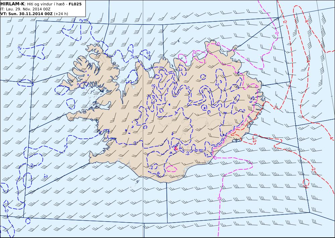Click the small closed red contour in the southeast ocean
This screenshot has width=335, height=238.
click(x=306, y=183)
